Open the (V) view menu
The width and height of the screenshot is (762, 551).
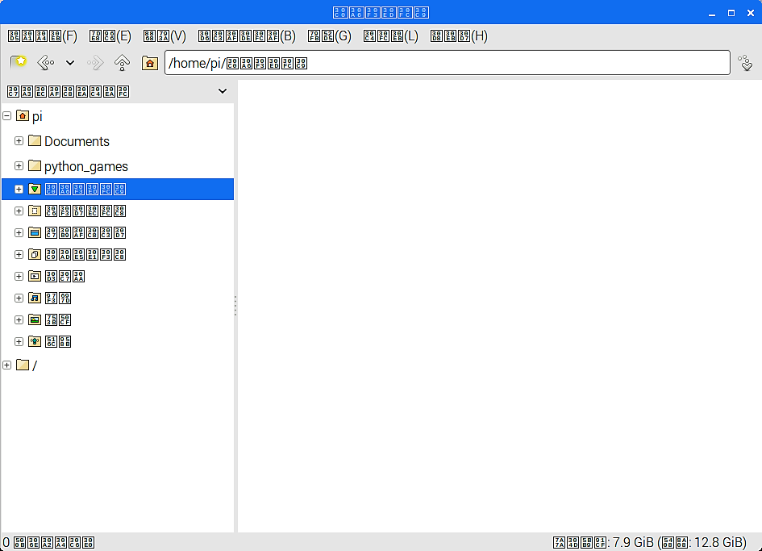tap(164, 36)
